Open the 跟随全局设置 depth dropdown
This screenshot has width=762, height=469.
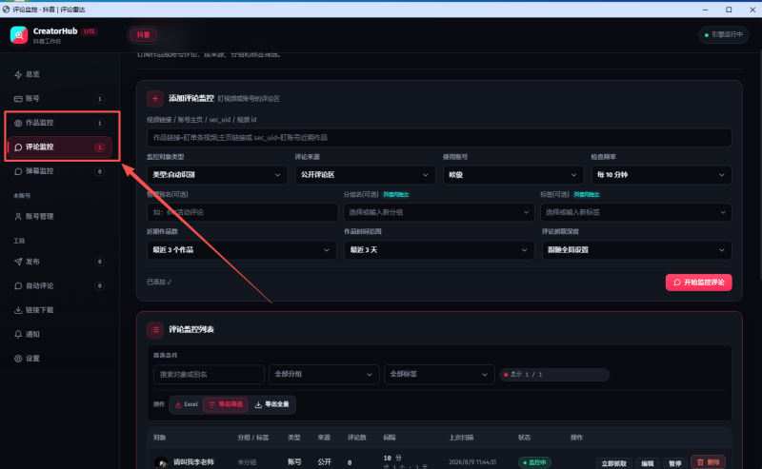(x=636, y=250)
